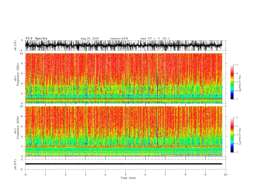Click the "ch.1(V)" waveform axis label

(15, 45)
